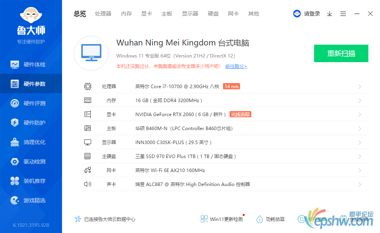The width and height of the screenshot is (380, 233).
Task: Follow the 前往跑分> link
Action: [x=236, y=66]
